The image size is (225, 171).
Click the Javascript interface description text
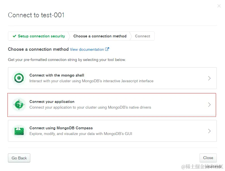91,81
